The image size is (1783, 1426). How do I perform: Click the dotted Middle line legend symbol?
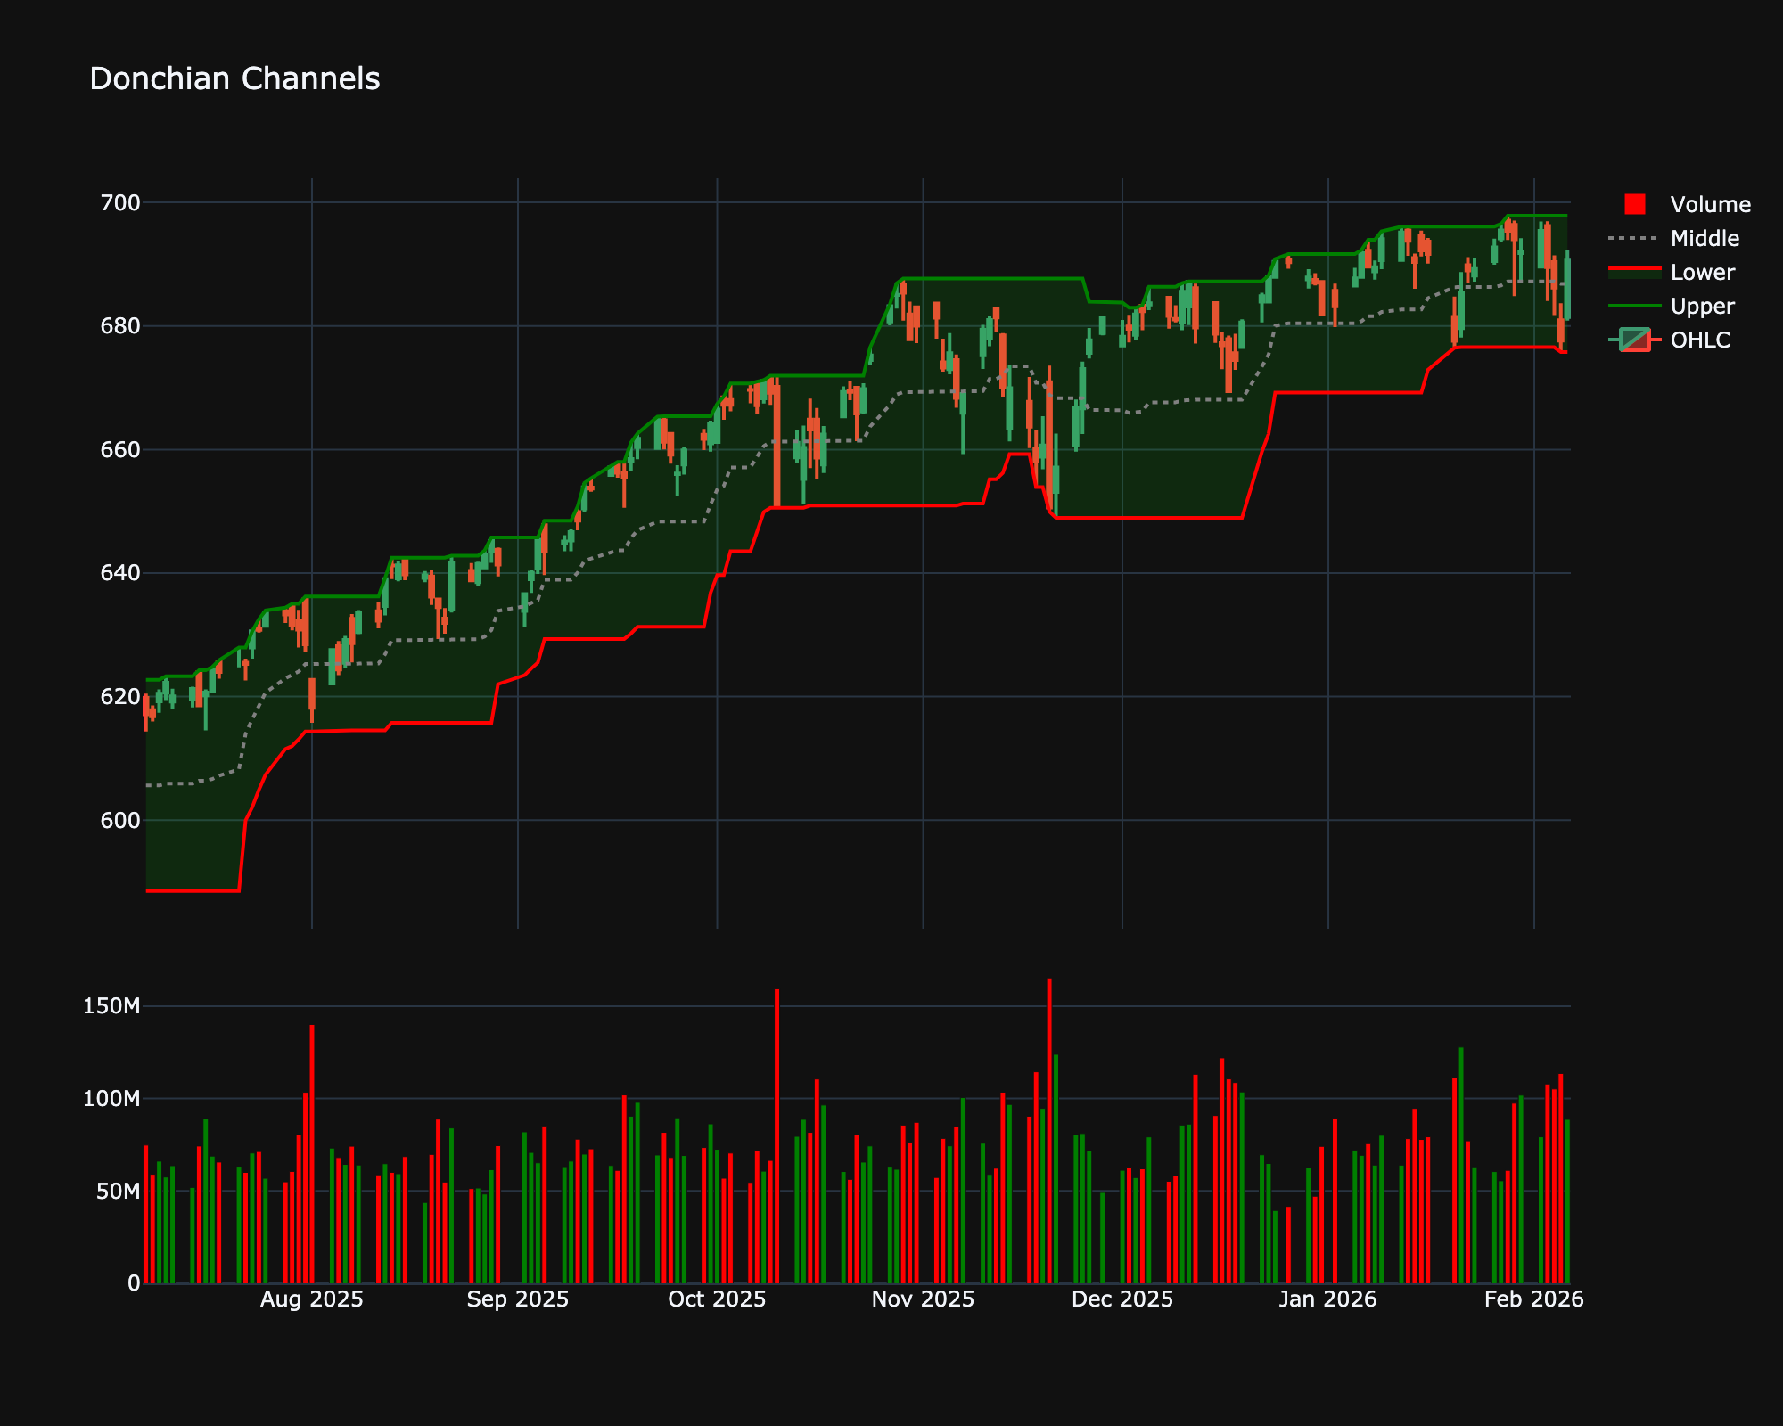1634,238
